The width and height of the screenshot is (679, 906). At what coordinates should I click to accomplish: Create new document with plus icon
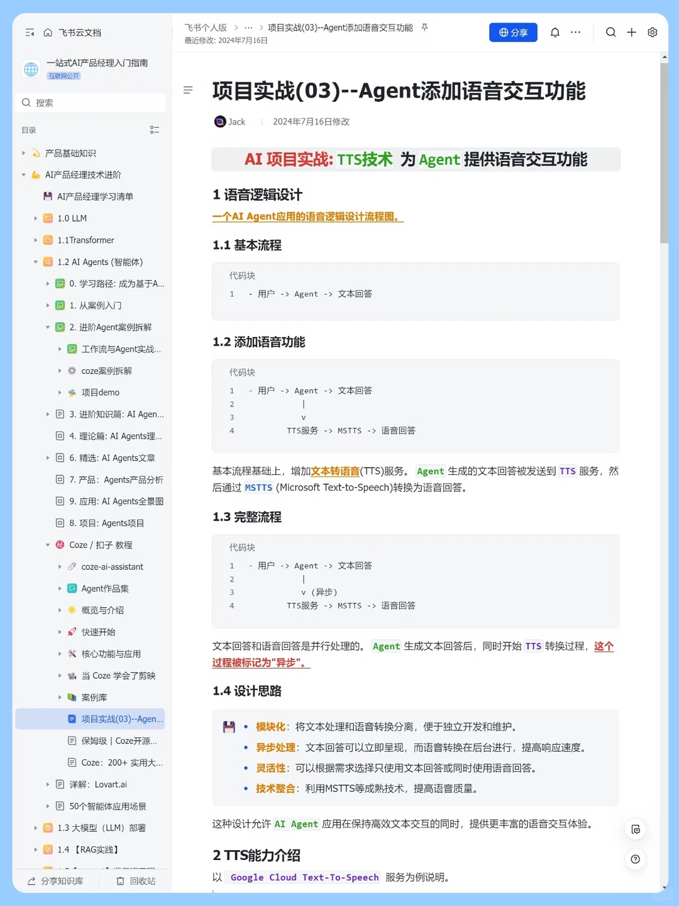tap(631, 32)
